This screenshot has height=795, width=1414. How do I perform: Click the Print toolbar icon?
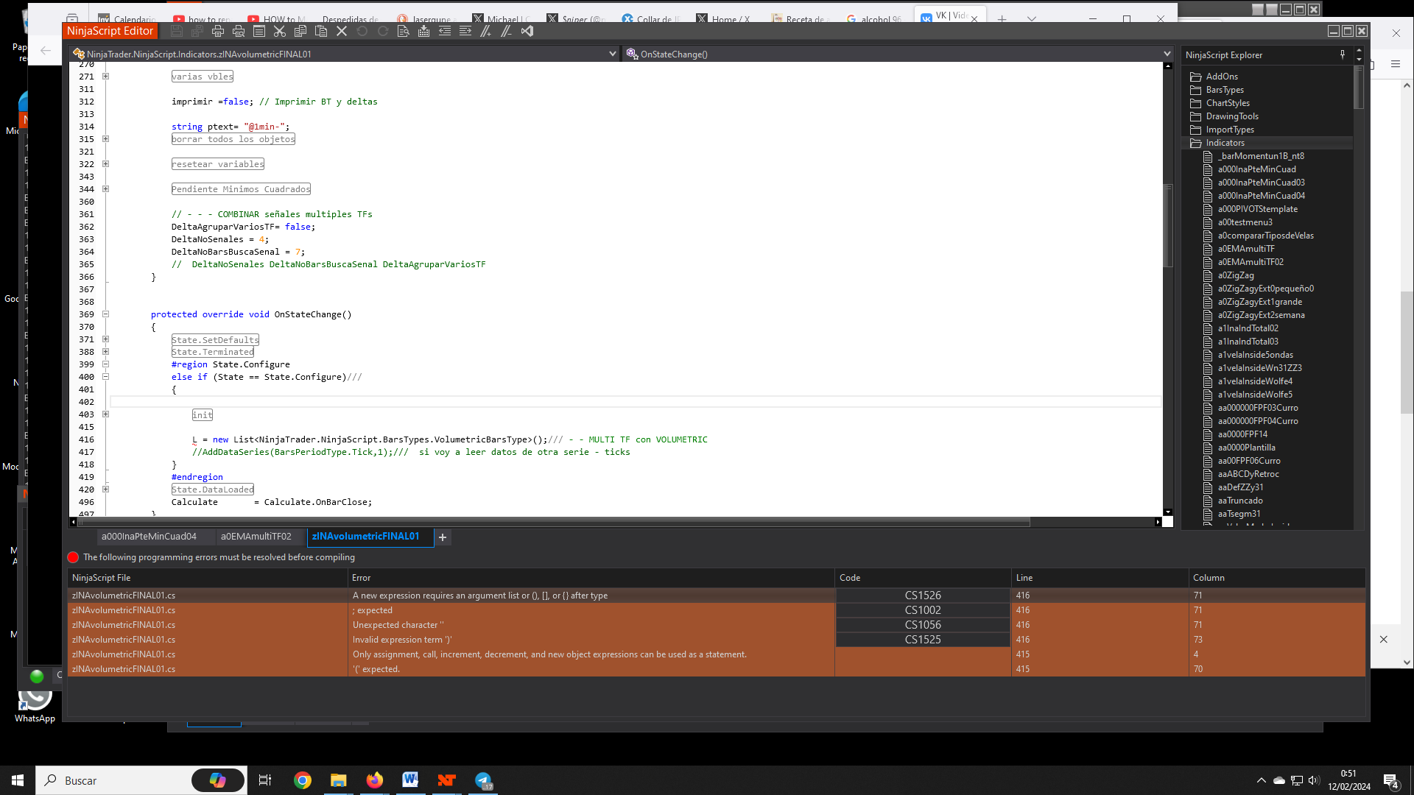tap(218, 31)
